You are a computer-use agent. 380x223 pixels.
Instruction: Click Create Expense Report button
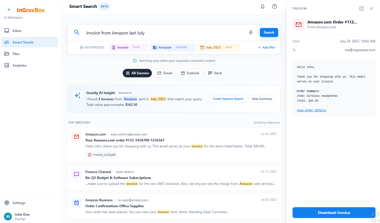pyautogui.click(x=228, y=99)
